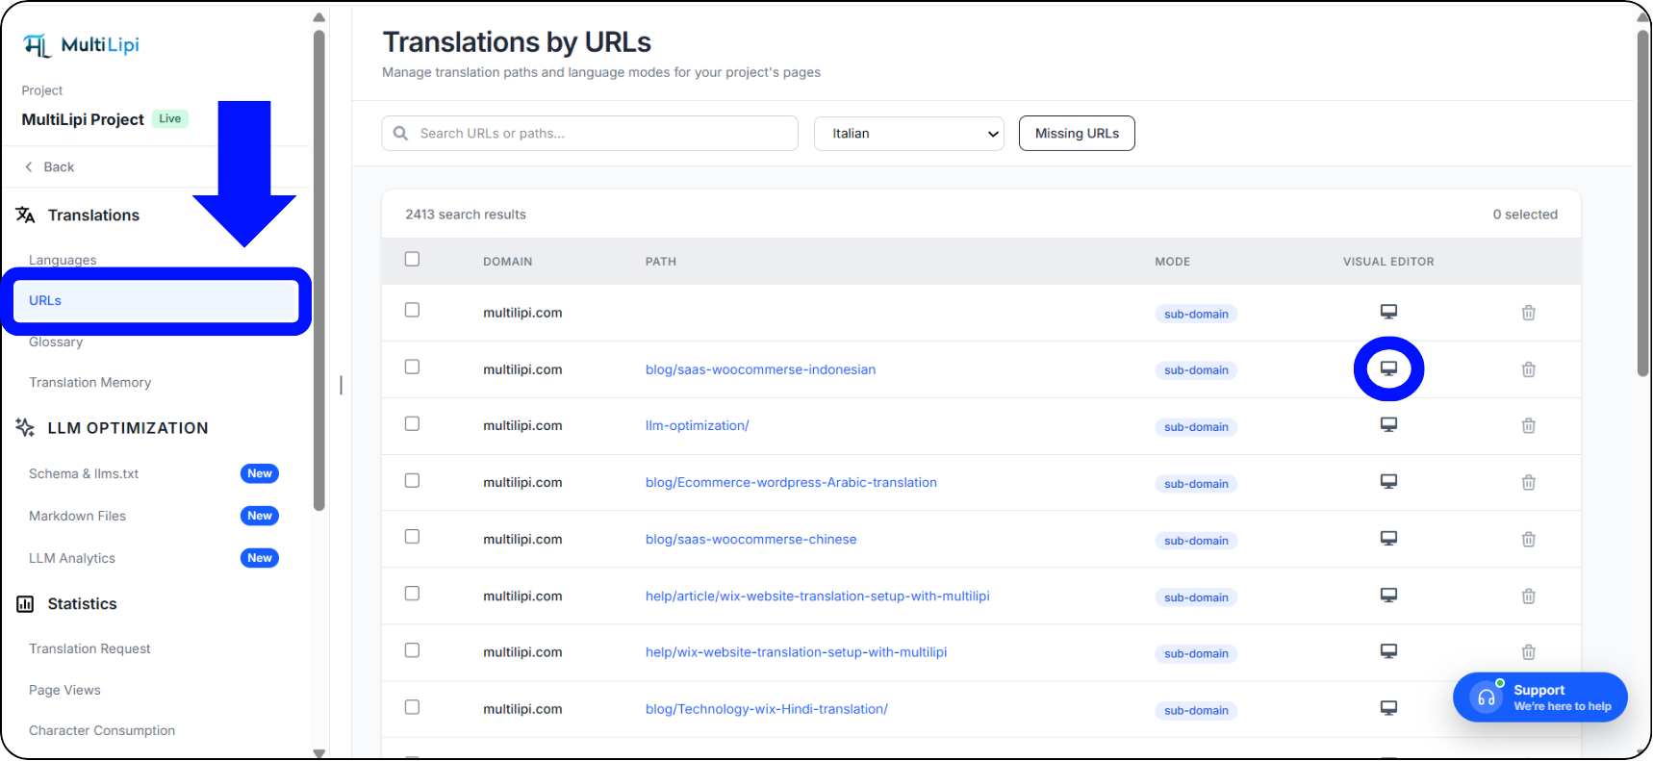Open the help/article/wix-website-translation-setup-with-multilipi link

point(817,596)
